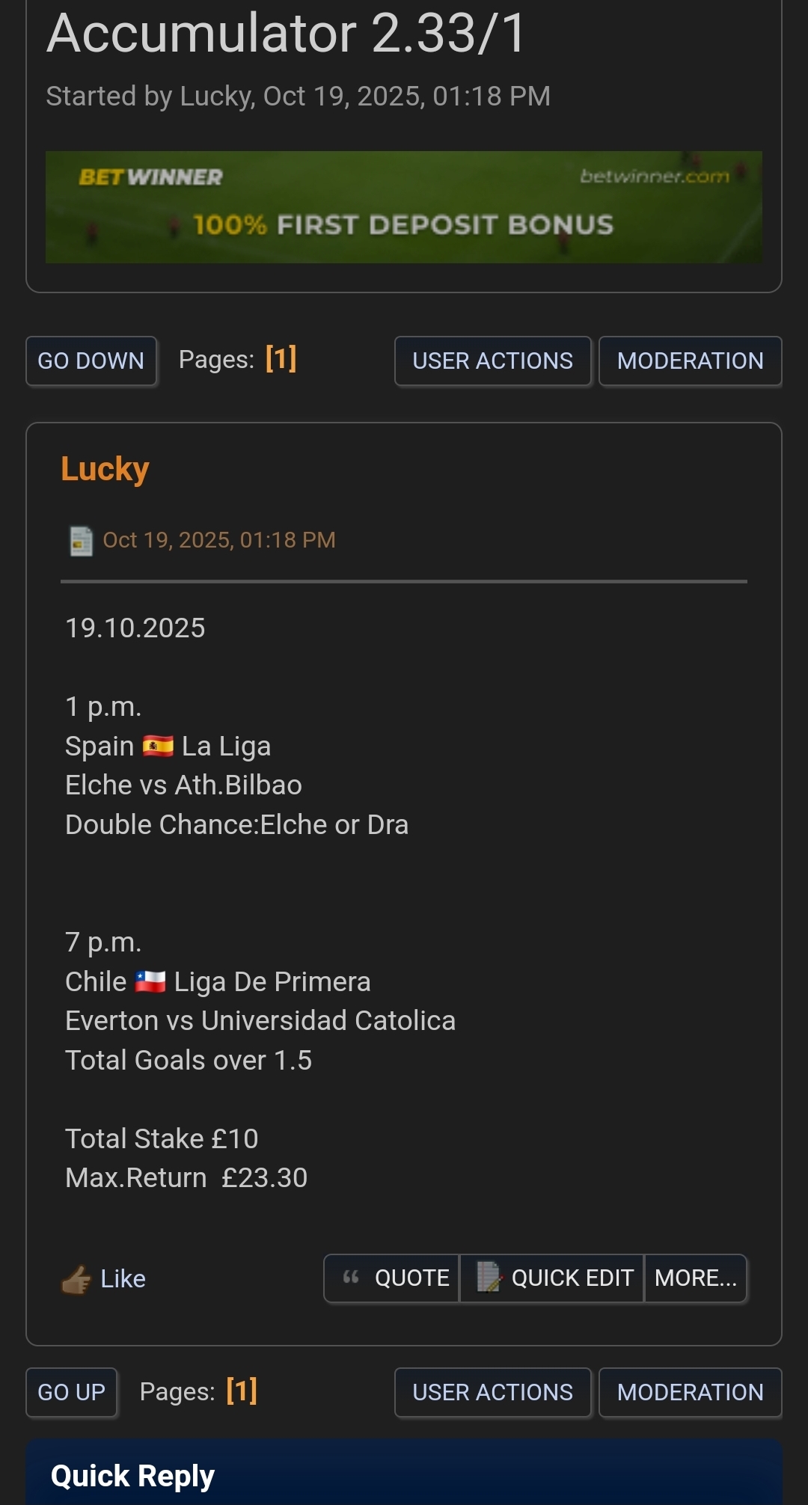Click the post document icon beside date

pyautogui.click(x=81, y=541)
